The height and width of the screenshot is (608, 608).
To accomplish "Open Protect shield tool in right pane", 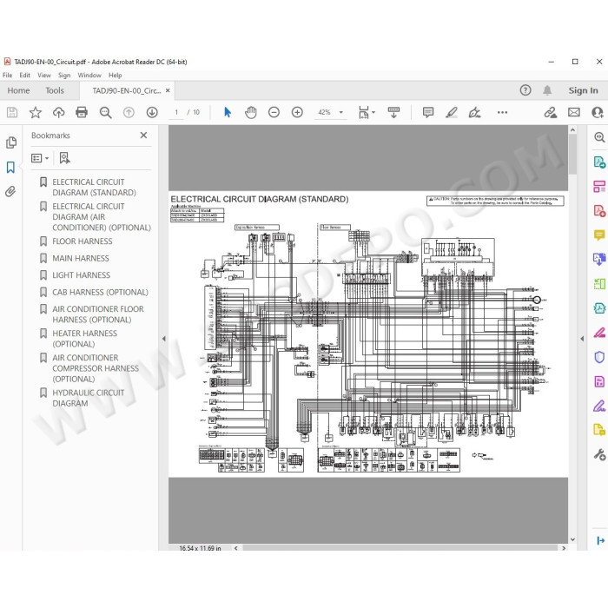I will pos(599,357).
